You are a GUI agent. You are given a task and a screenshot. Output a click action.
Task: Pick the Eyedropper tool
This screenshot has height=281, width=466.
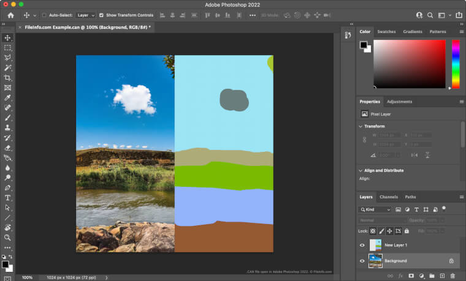[7, 98]
